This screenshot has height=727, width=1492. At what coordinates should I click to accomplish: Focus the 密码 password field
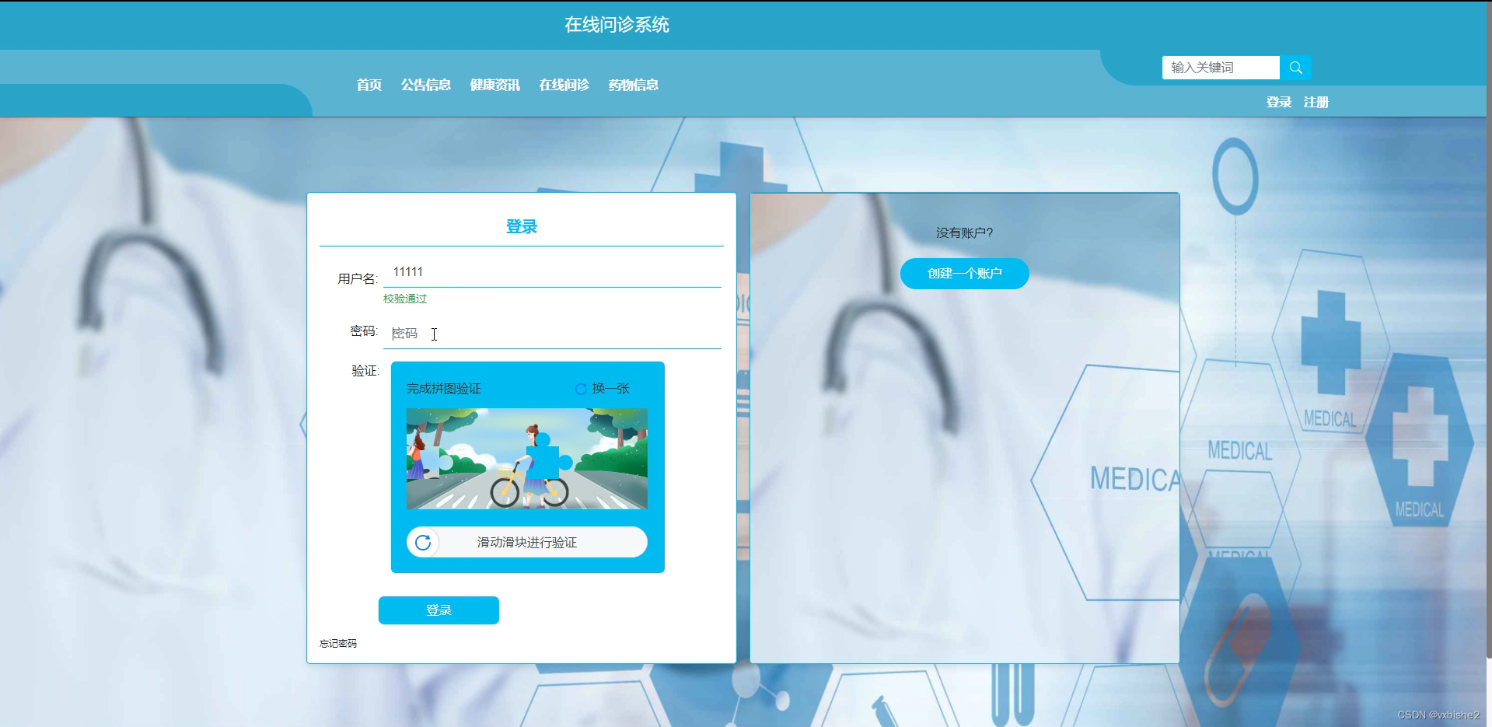click(552, 334)
